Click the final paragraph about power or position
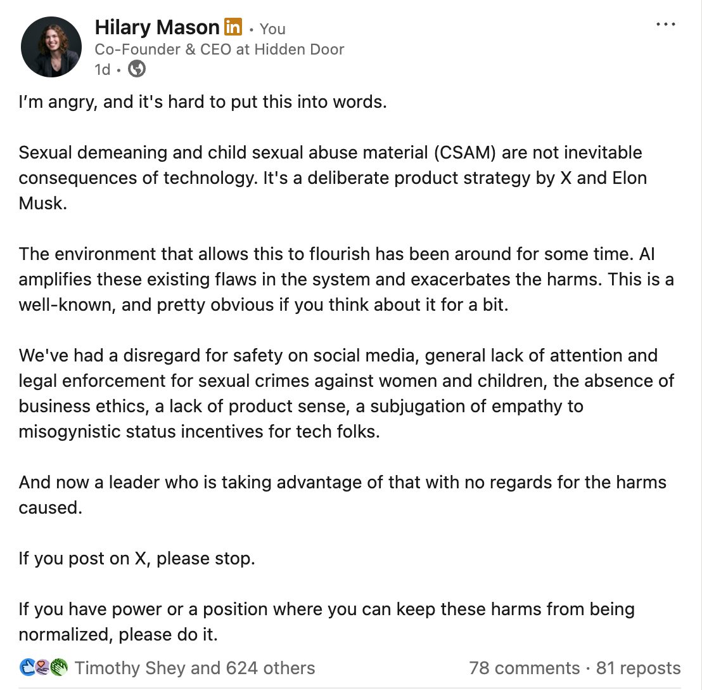702x690 pixels. click(326, 622)
